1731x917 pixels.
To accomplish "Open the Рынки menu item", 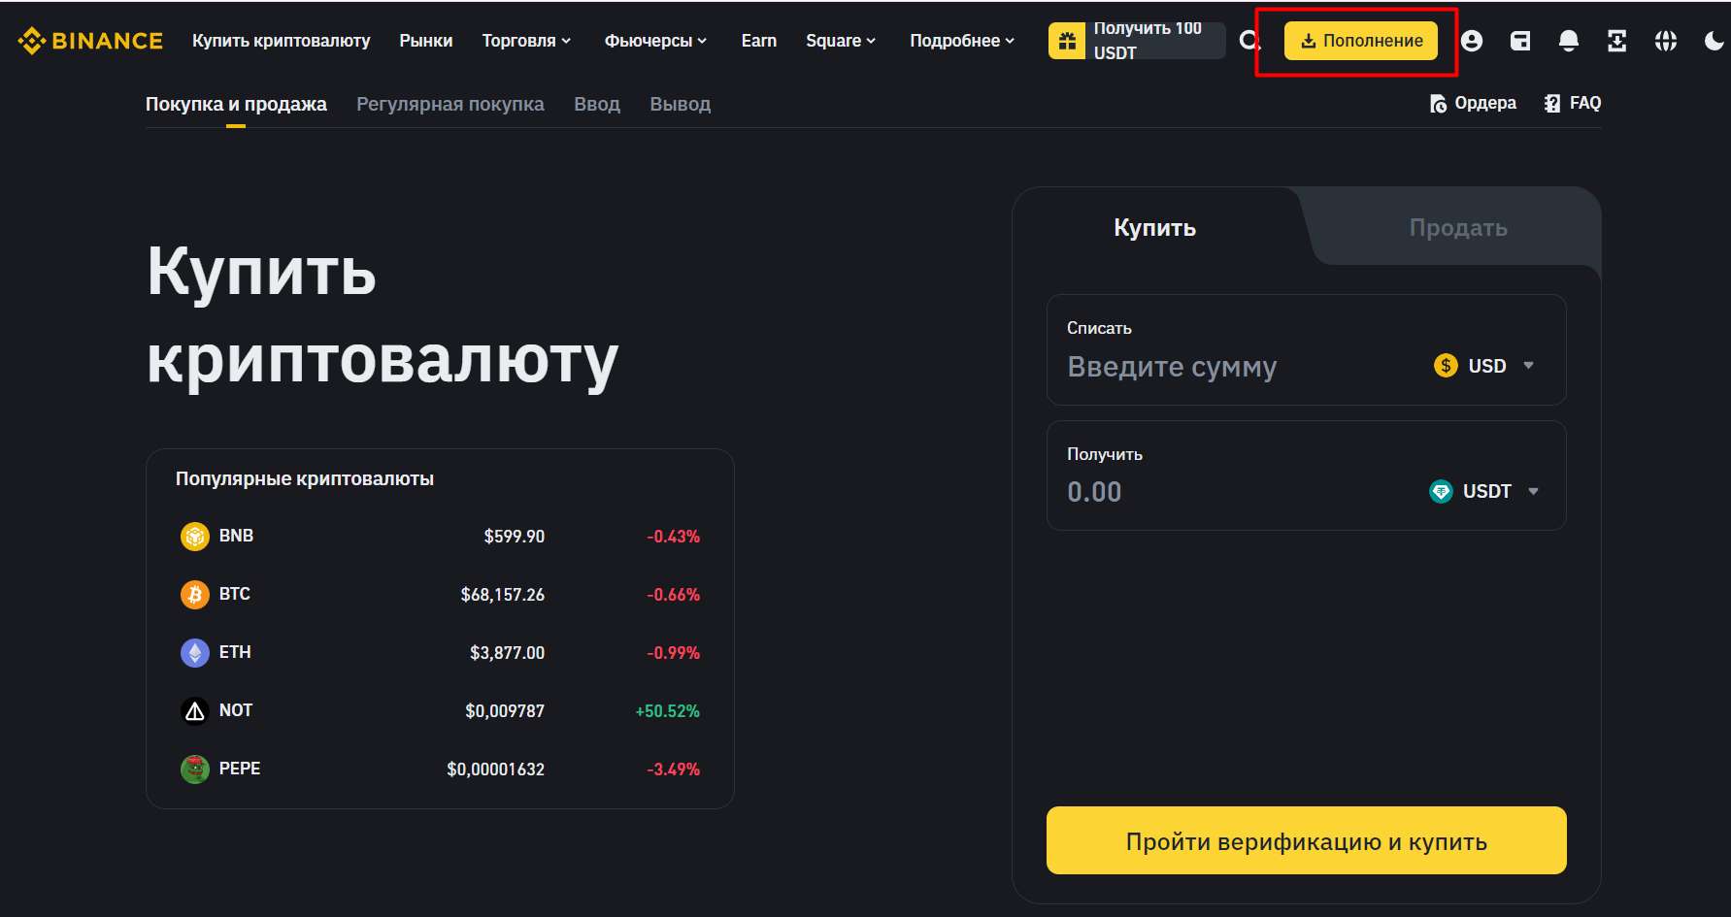I will tap(426, 41).
